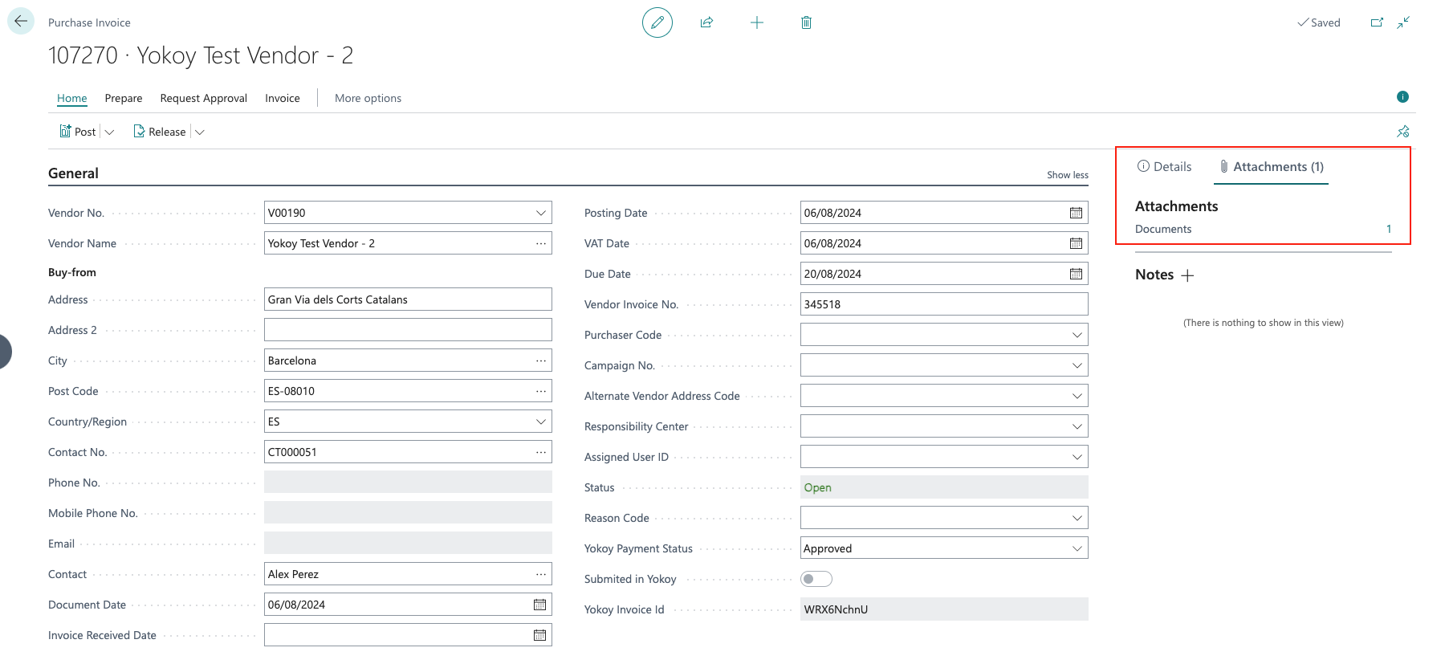This screenshot has width=1445, height=664.
Task: Expand the Vendor No. dropdown
Action: (x=541, y=213)
